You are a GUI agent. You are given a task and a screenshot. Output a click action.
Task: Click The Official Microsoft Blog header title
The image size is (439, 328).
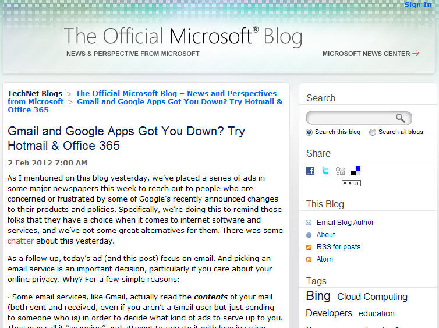tap(183, 37)
